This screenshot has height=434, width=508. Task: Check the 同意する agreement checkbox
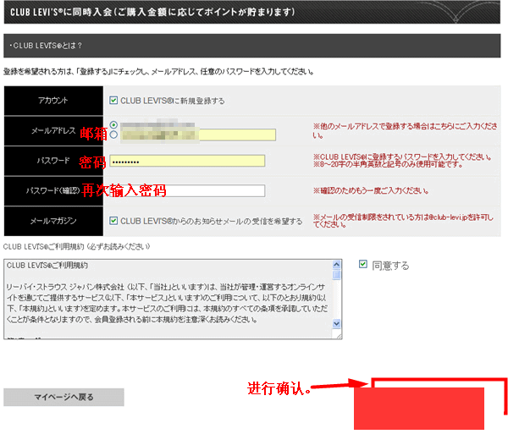tap(363, 264)
